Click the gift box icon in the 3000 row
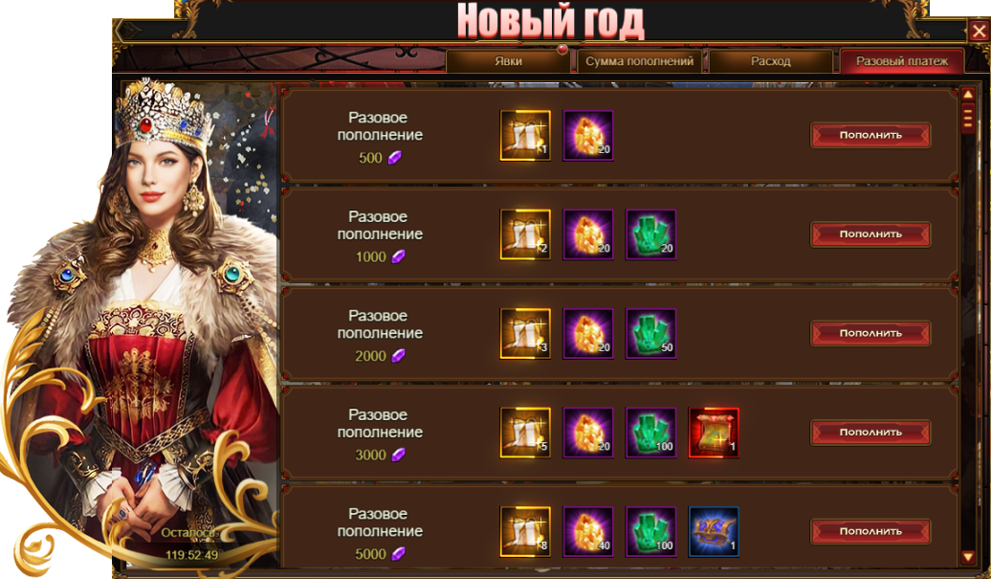991x579 pixels. [x=525, y=433]
